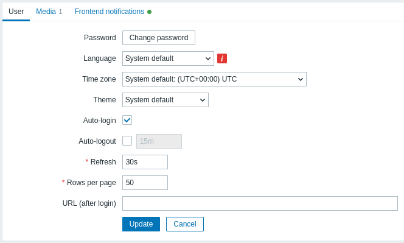
Task: Uncheck the Auto-login checkbox
Action: 127,120
